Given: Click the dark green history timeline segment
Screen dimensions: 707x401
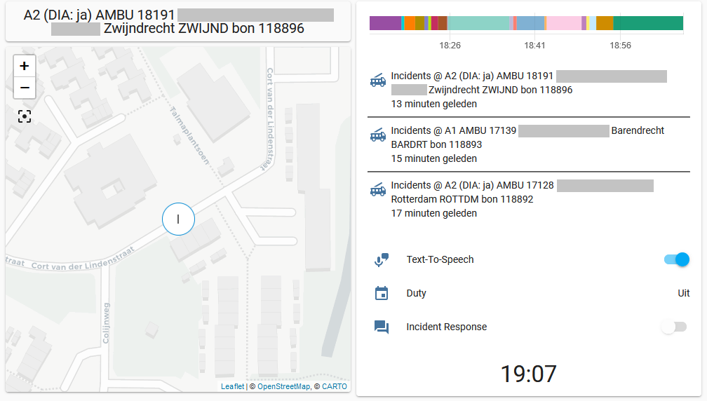Looking at the screenshot, I should click(647, 23).
